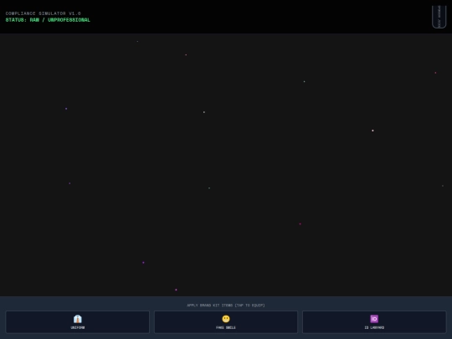Screen dimensions: 452x339
Task: Equip the Uniform brand kit item
Action: pyautogui.click(x=78, y=322)
